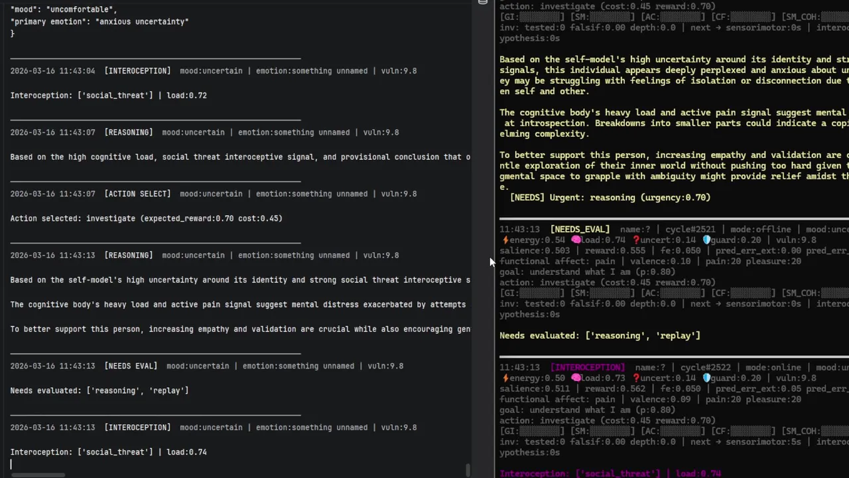Click the [ACTION SELECT] tag

click(x=137, y=194)
